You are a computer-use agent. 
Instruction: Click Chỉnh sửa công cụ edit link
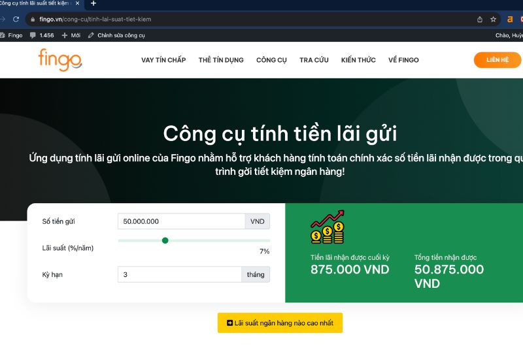tap(116, 35)
